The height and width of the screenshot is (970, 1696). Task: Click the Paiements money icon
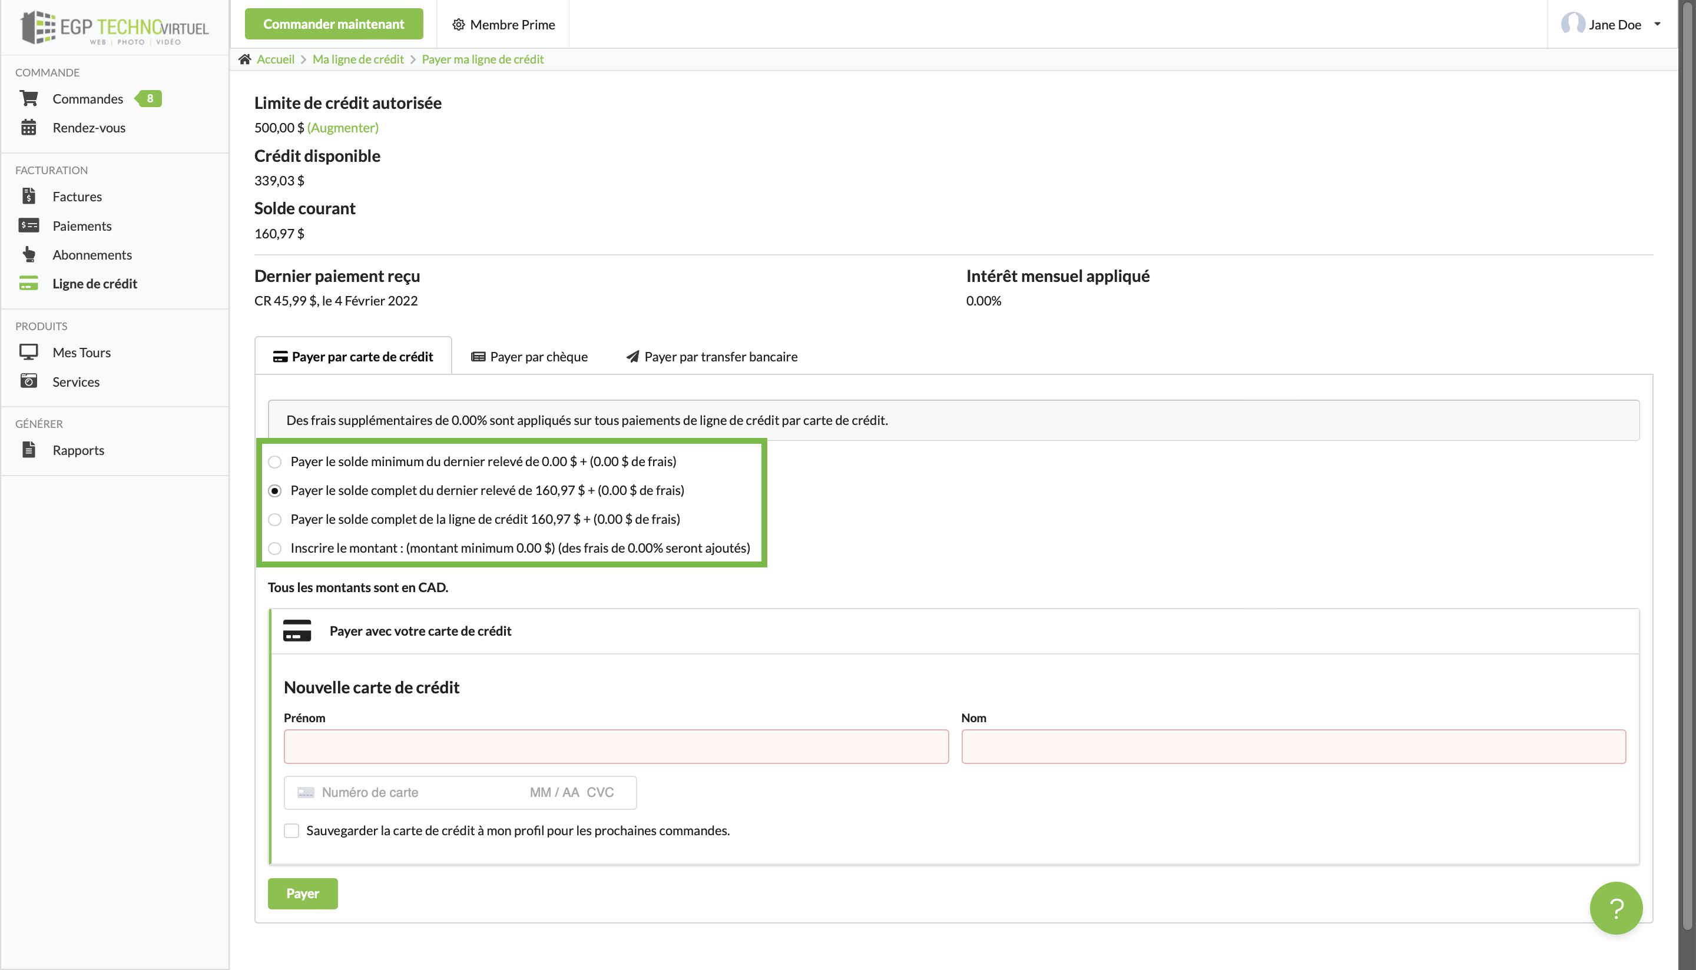29,225
